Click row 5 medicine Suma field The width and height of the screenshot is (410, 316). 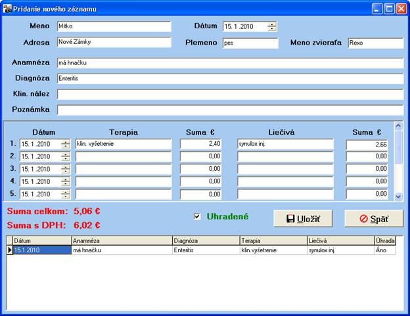[x=367, y=194]
